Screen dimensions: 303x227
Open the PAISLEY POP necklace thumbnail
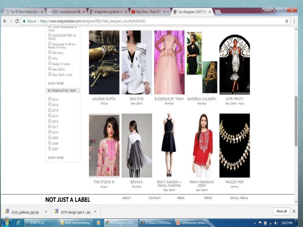(x=235, y=145)
